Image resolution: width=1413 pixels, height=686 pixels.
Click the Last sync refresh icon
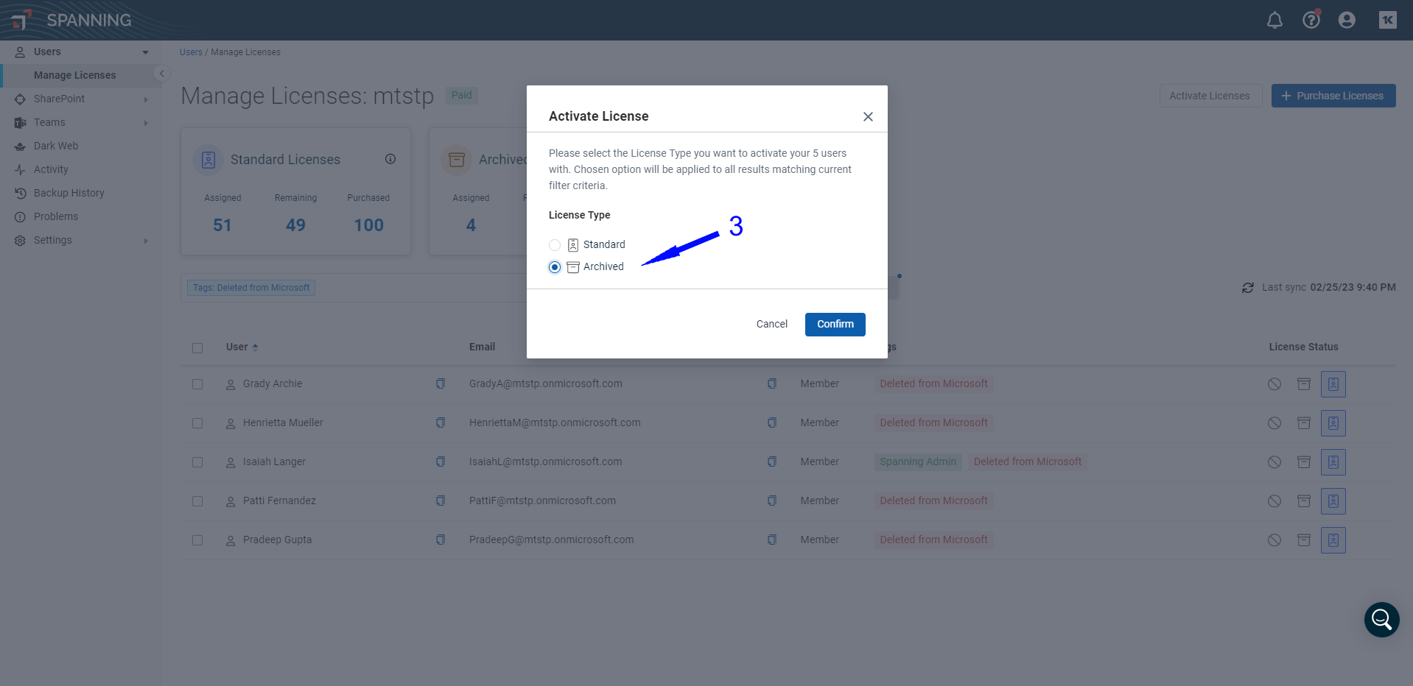(1248, 288)
